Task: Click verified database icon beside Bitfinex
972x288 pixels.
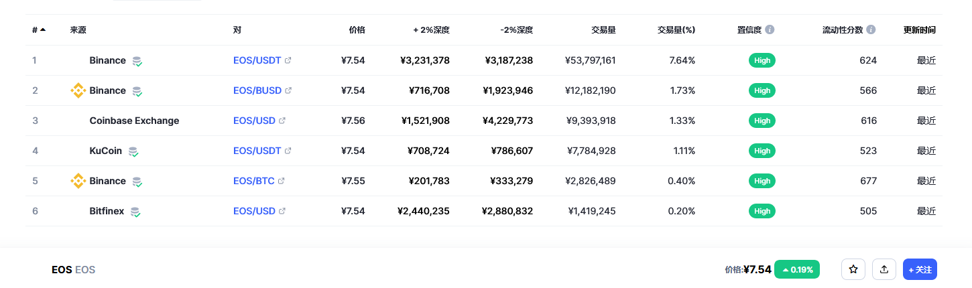Action: tap(135, 212)
